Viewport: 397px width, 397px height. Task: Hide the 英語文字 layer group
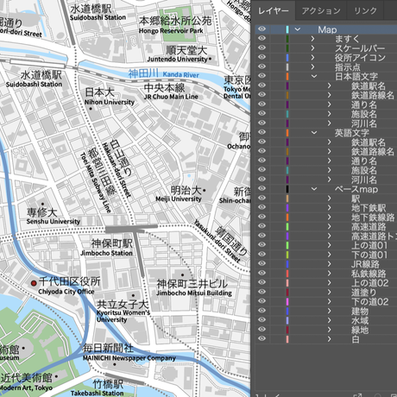(x=262, y=132)
